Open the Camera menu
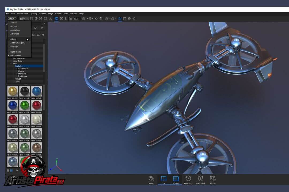289x192 pixels. coord(43,14)
